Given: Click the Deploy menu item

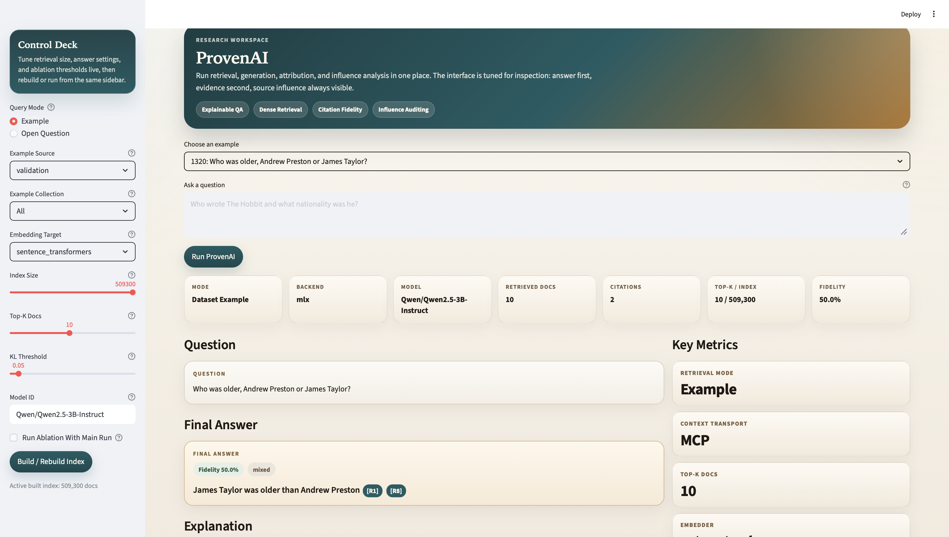Looking at the screenshot, I should click(911, 14).
